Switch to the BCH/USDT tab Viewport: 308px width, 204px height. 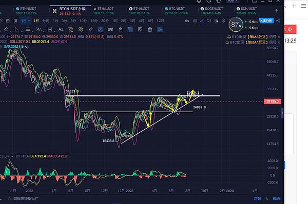(246, 11)
